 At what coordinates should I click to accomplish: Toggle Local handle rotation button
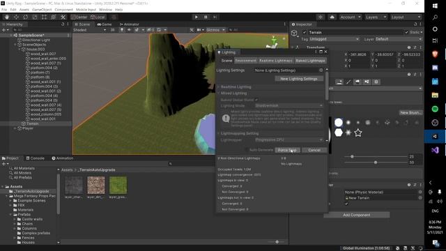(98, 17)
